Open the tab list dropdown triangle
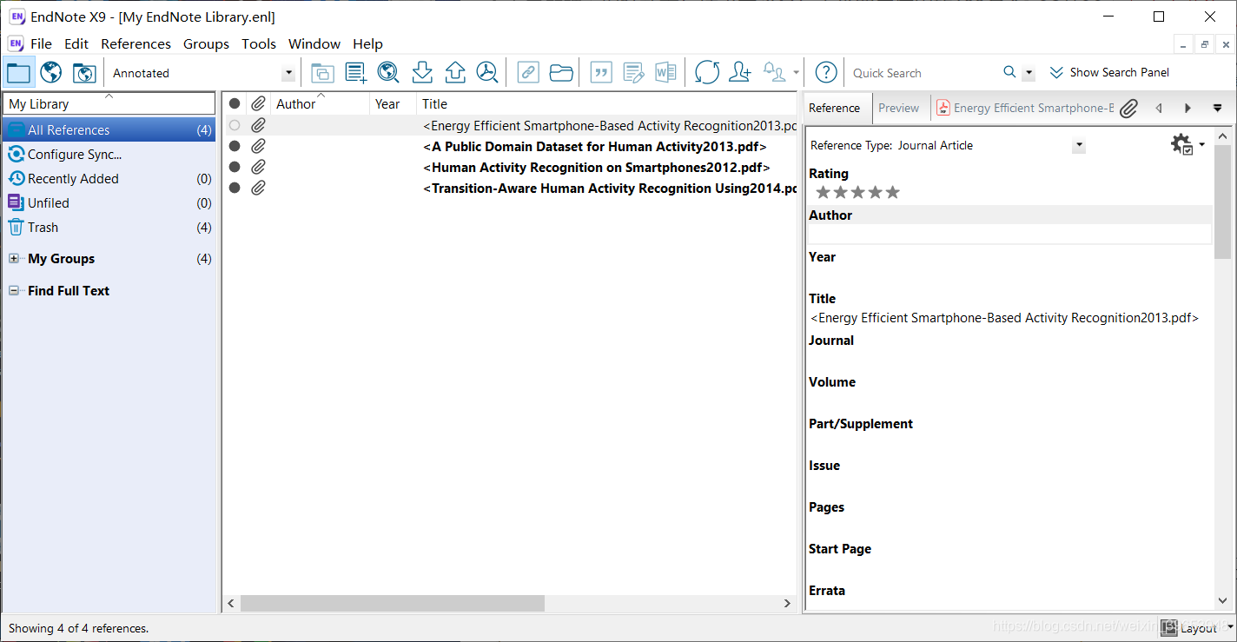1237x642 pixels. click(1217, 109)
